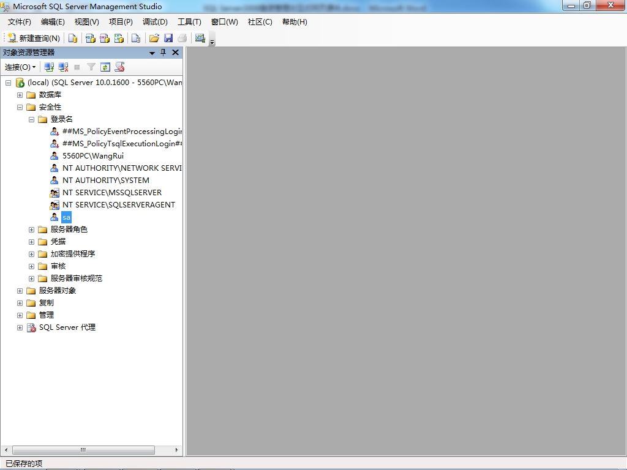Open the 窗口(W) menu
The height and width of the screenshot is (470, 627).
point(224,22)
